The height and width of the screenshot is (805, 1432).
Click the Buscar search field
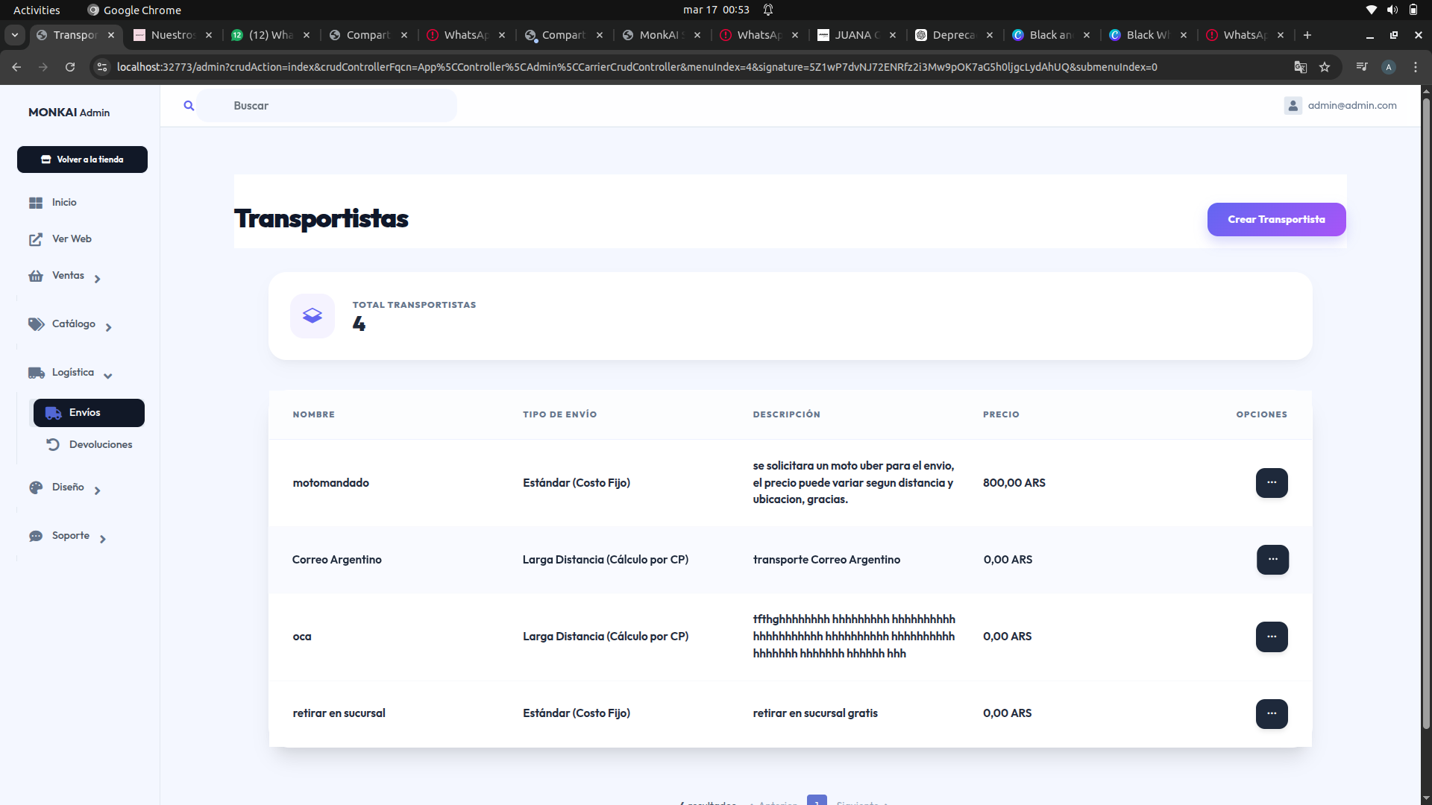click(x=328, y=106)
